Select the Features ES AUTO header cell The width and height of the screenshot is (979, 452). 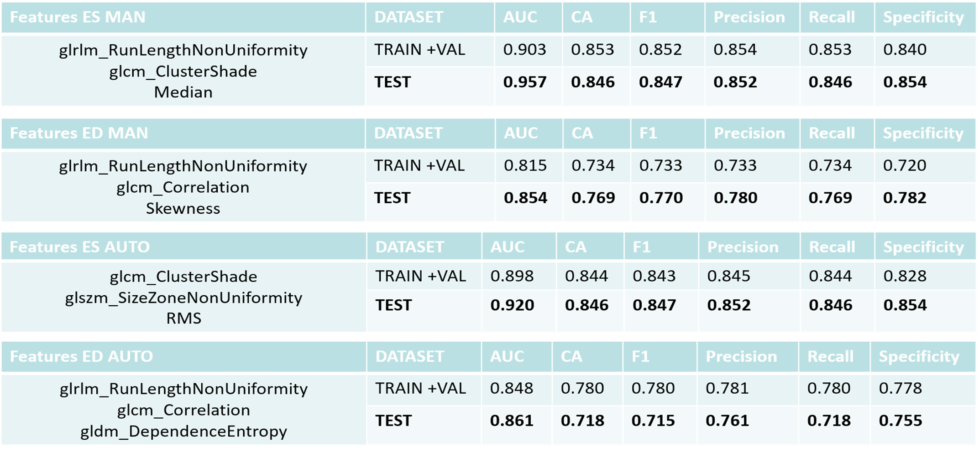pyautogui.click(x=80, y=247)
